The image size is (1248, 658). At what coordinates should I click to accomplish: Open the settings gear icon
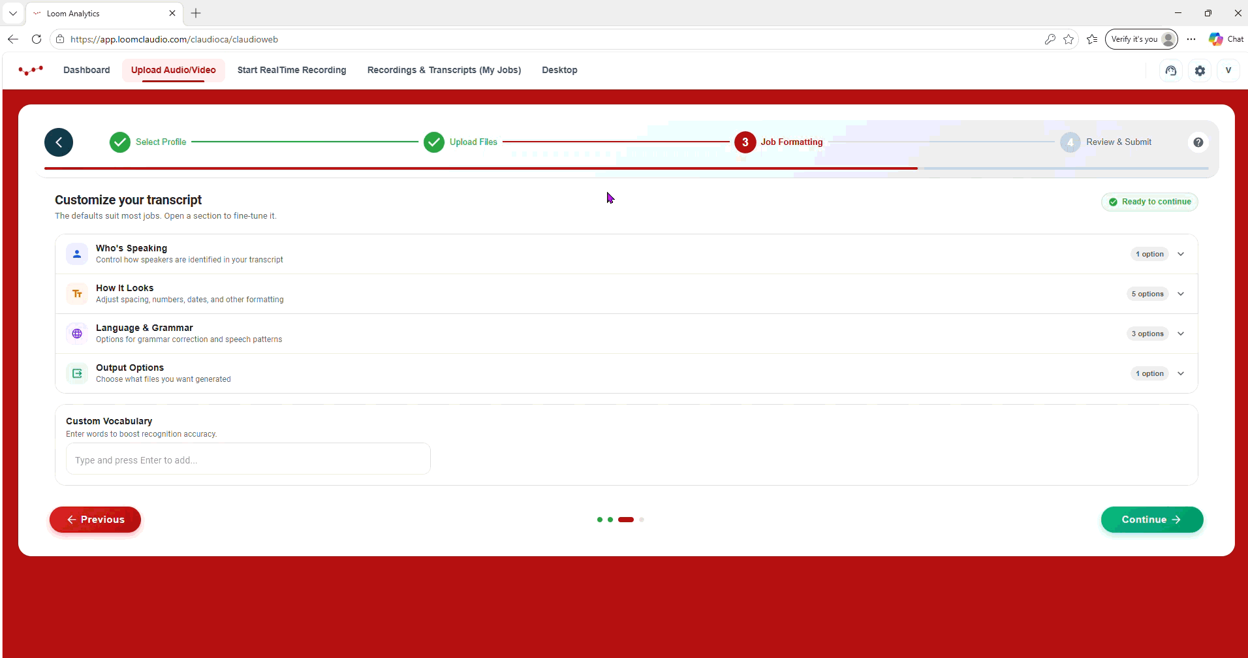1200,70
